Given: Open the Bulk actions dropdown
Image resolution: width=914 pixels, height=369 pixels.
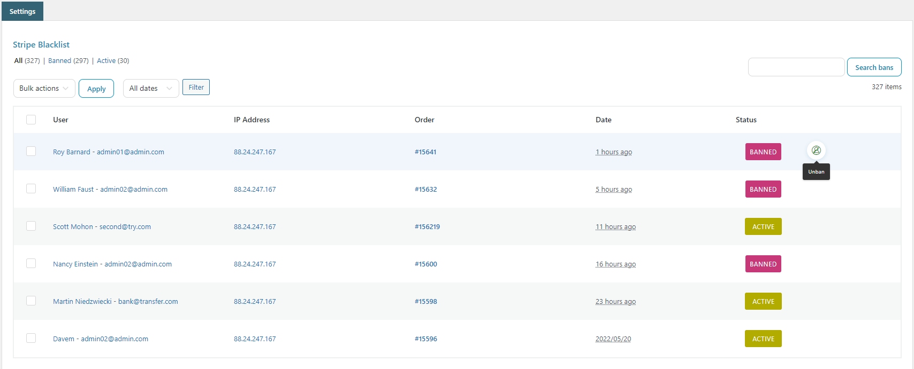Looking at the screenshot, I should tap(44, 89).
